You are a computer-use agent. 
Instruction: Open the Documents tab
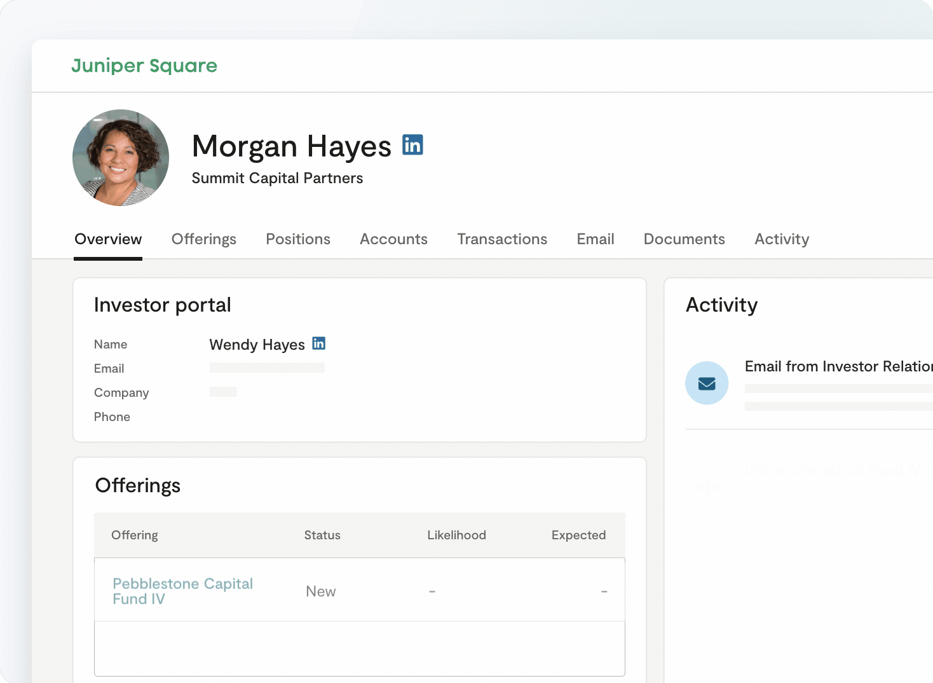(684, 239)
